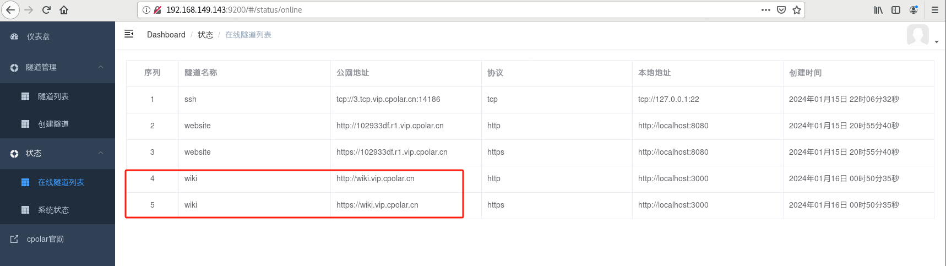The image size is (946, 266).
Task: Click the Dashboard breadcrumb link
Action: pyautogui.click(x=166, y=35)
